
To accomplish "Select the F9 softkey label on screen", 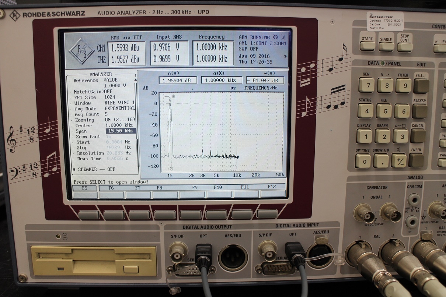I will pos(195,187).
